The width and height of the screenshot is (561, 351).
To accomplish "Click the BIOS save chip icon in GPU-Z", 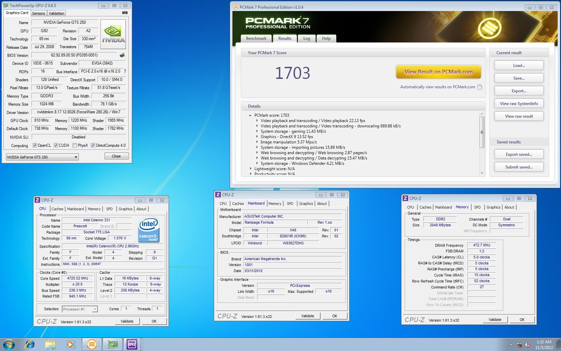I will [122, 55].
